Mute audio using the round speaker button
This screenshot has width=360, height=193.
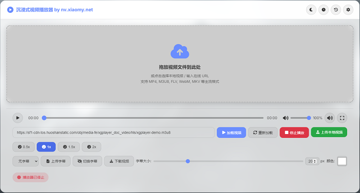(330, 118)
